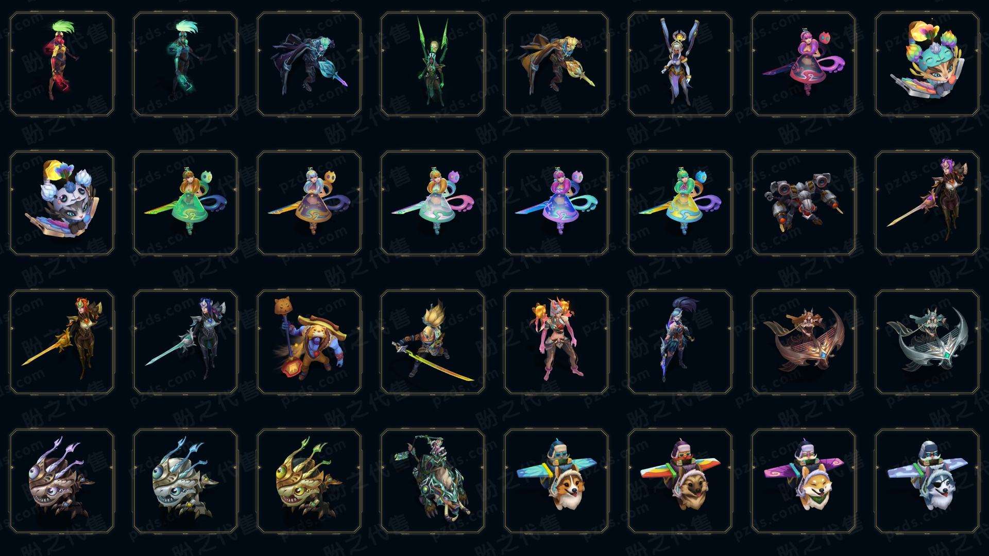Viewport: 989px width, 556px height.
Task: Select the corgi with blue airplane wings
Action: pyautogui.click(x=556, y=481)
